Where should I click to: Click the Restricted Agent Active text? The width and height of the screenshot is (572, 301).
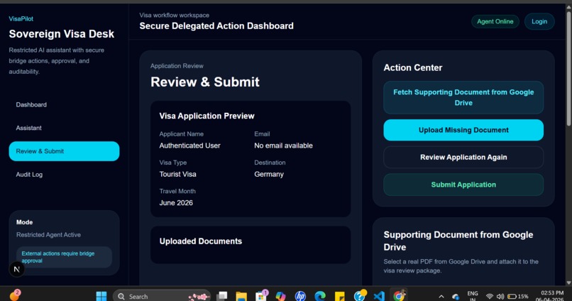click(x=48, y=234)
